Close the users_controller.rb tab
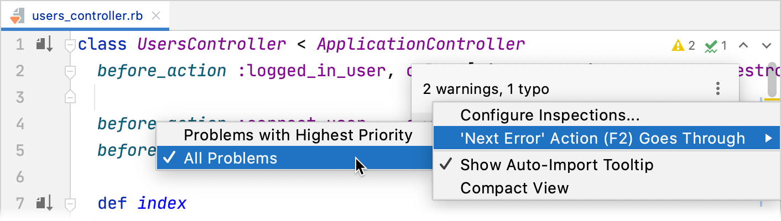The width and height of the screenshot is (781, 221). pyautogui.click(x=156, y=15)
